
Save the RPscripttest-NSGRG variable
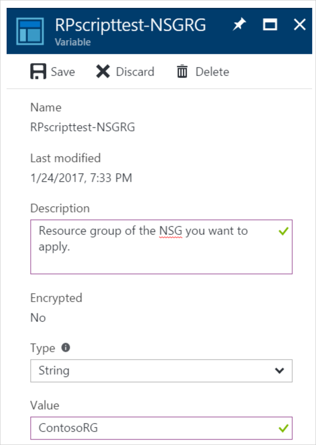point(53,71)
